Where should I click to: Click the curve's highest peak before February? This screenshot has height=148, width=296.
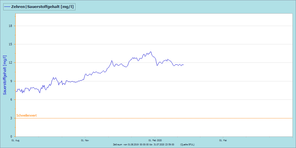[x=150, y=52]
